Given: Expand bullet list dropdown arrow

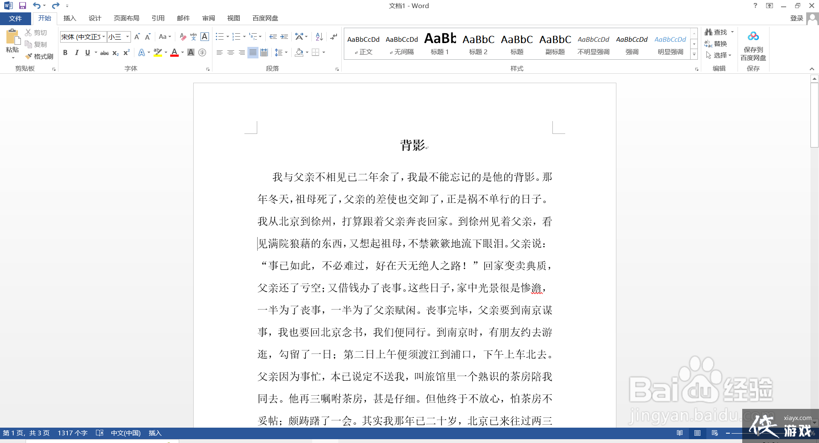Looking at the screenshot, I should click(228, 37).
